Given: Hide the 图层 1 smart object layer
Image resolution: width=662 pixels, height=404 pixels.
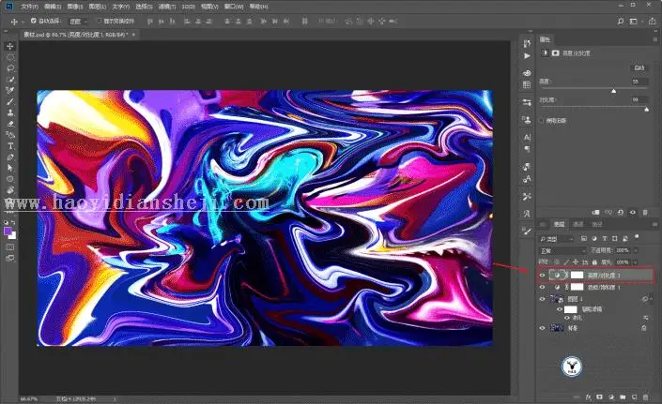Looking at the screenshot, I should tap(543, 299).
